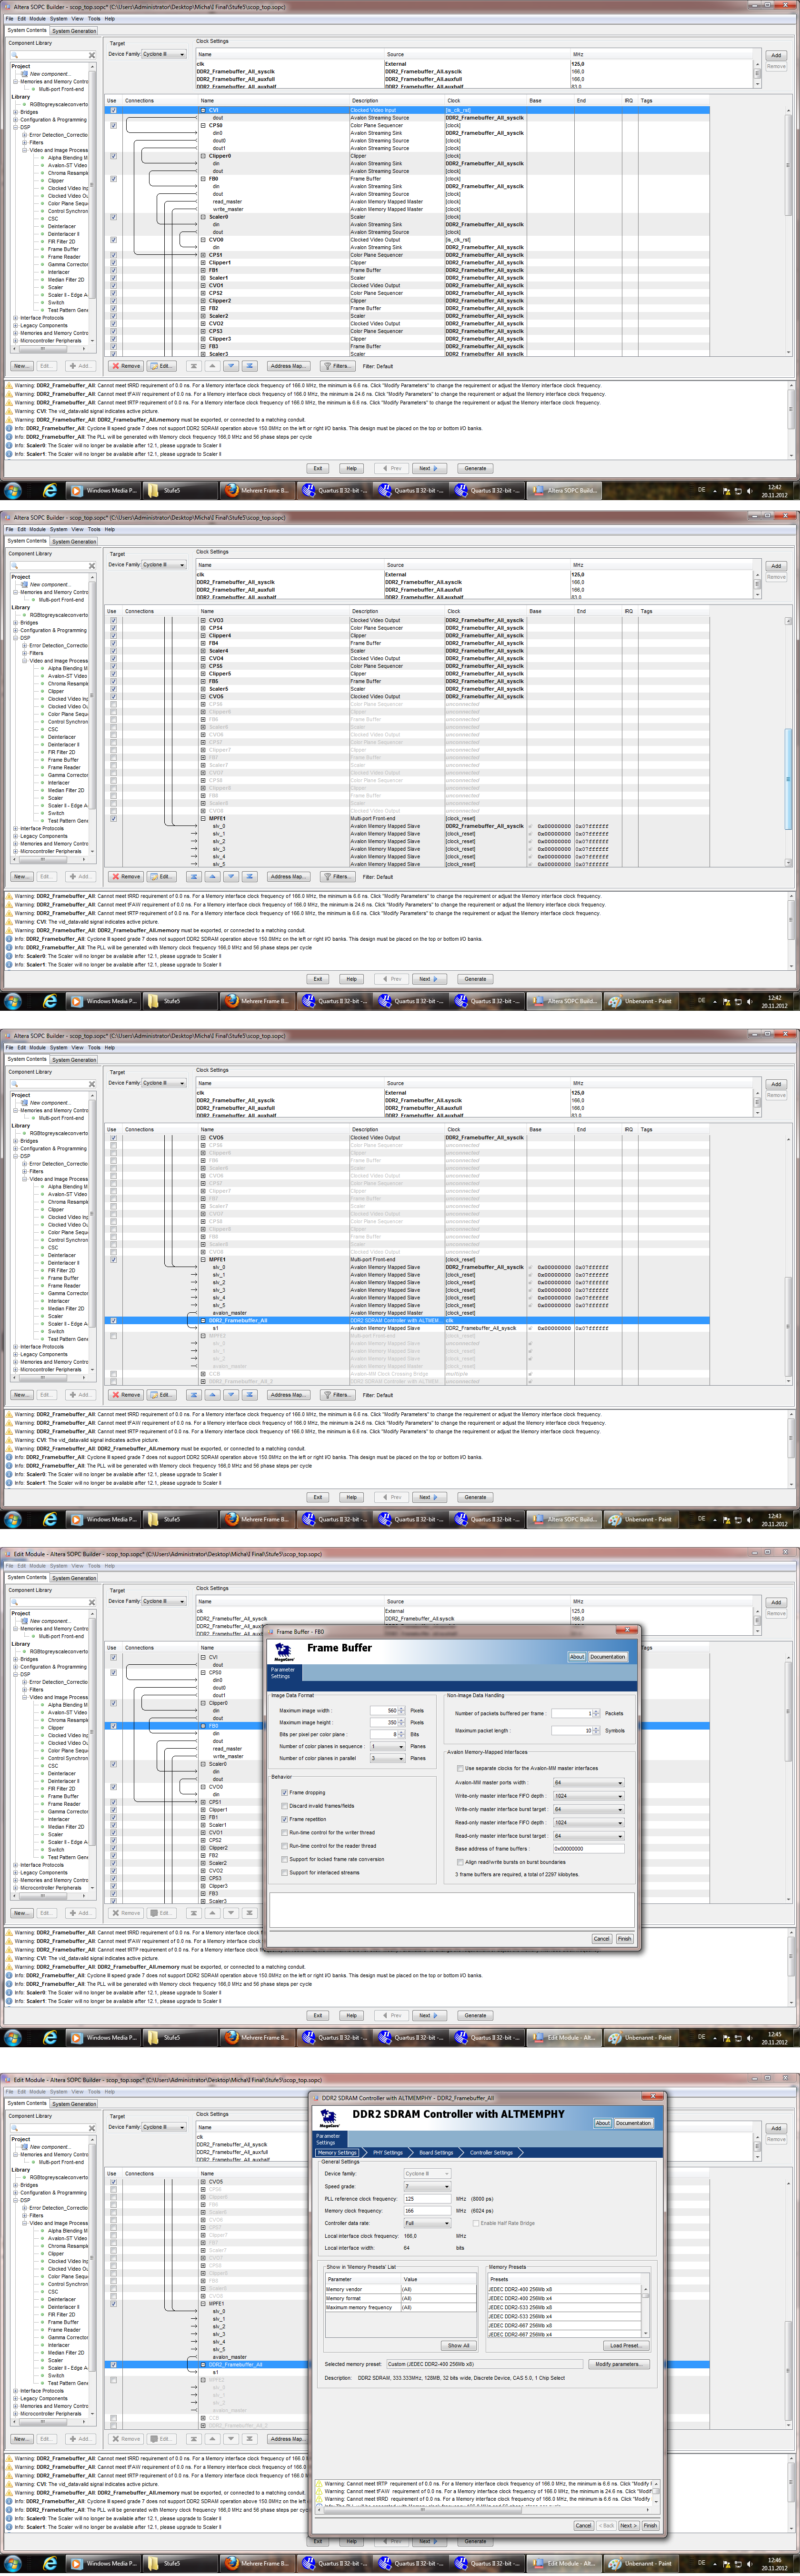Open Tools menu behind Frame Buffer dialog

point(94,1566)
